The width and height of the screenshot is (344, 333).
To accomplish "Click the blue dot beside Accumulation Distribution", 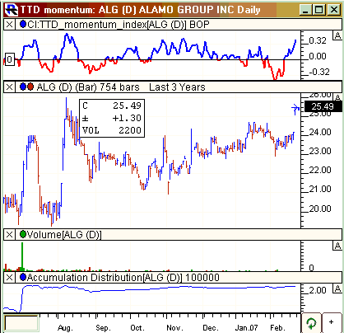I will coord(23,277).
